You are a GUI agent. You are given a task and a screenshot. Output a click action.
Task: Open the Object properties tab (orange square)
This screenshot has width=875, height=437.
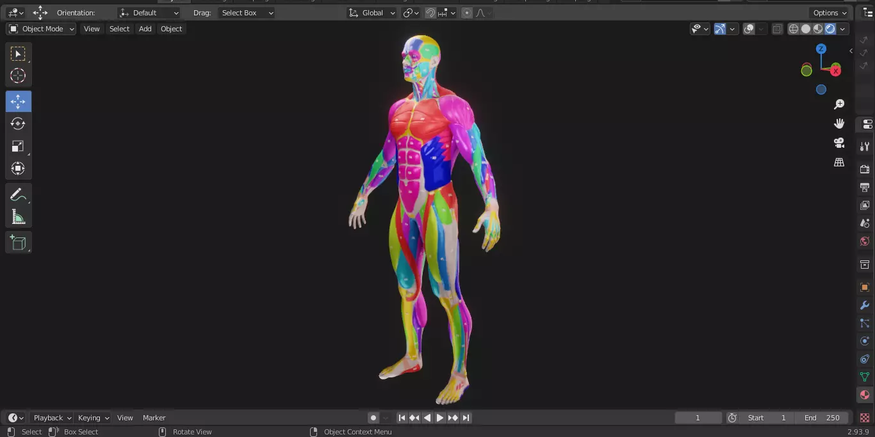[865, 287]
